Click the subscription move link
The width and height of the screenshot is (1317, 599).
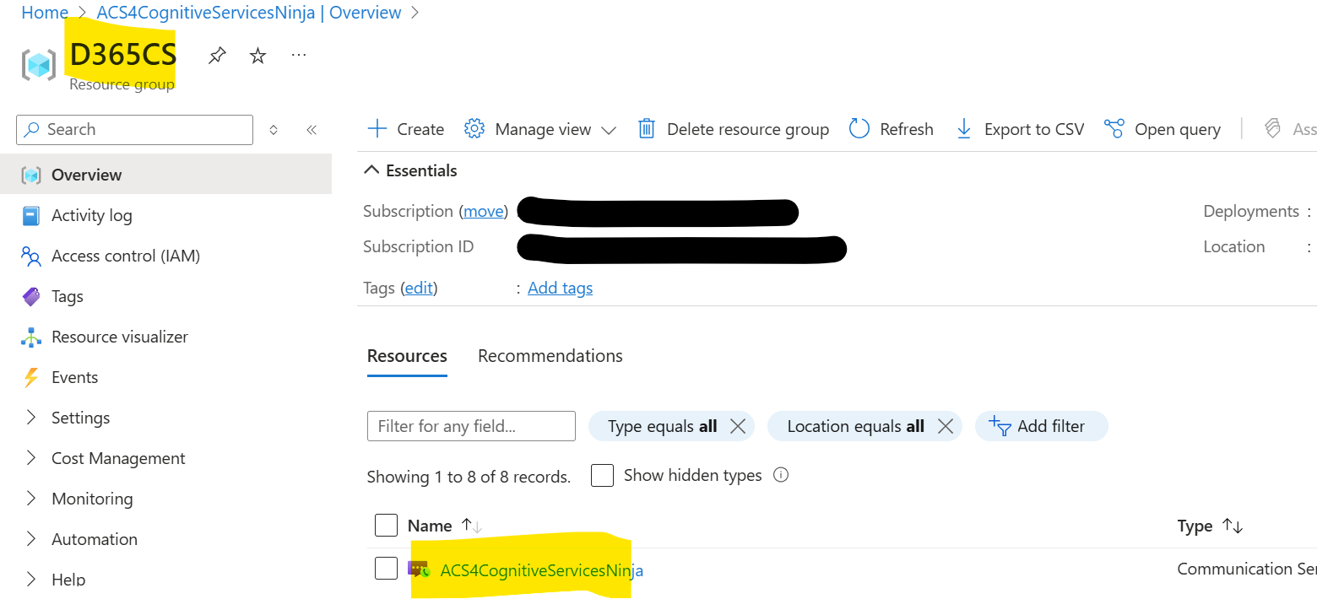(484, 212)
